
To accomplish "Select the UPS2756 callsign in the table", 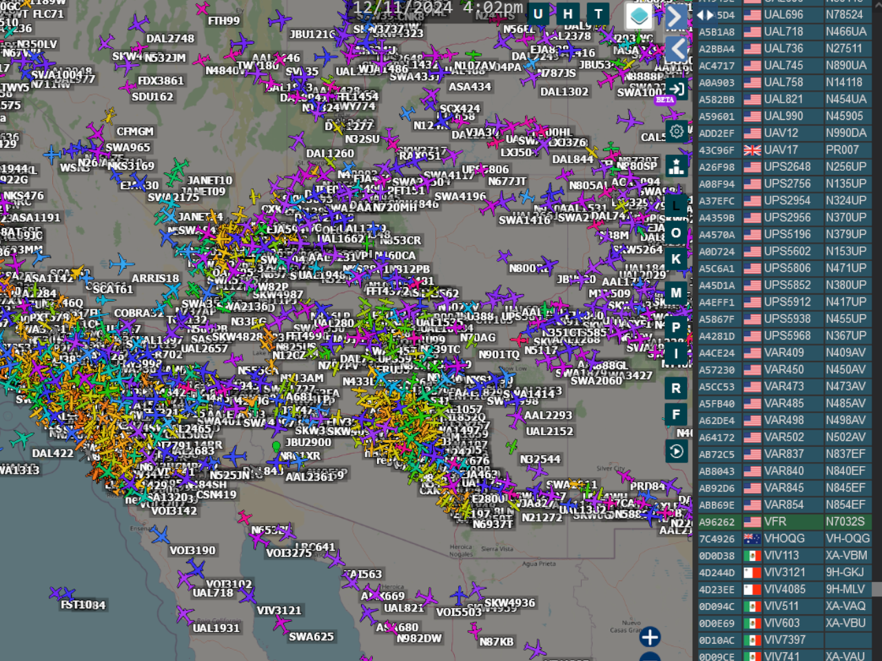I will coord(787,184).
